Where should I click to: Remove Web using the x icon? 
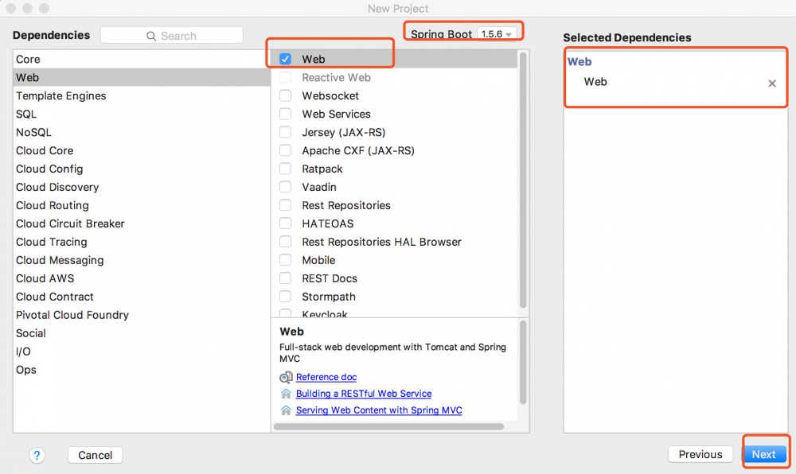tap(771, 83)
